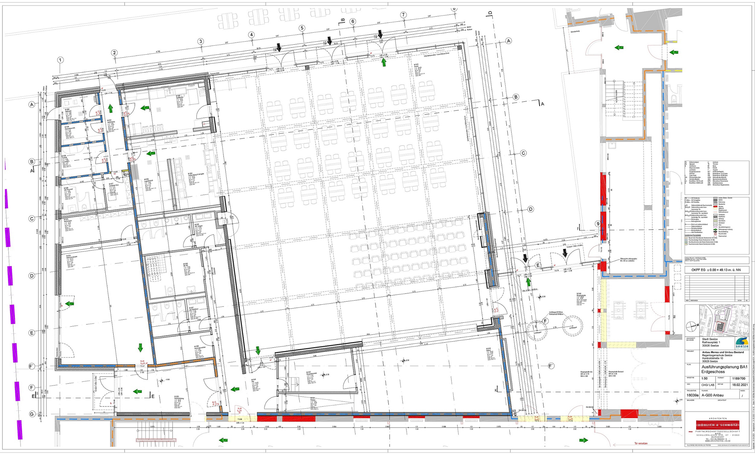Screen dimensions: 755x454
Task: Click the north arrow compass symbol
Action: tap(691, 326)
